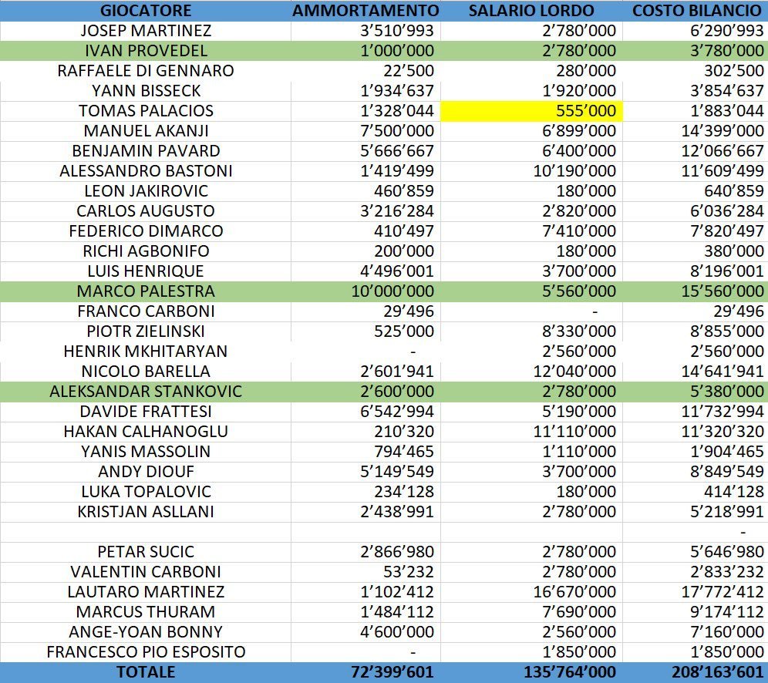Click Calhanoglu's gross salary 11'110'000
Screen dimensions: 768x683
coord(531,432)
